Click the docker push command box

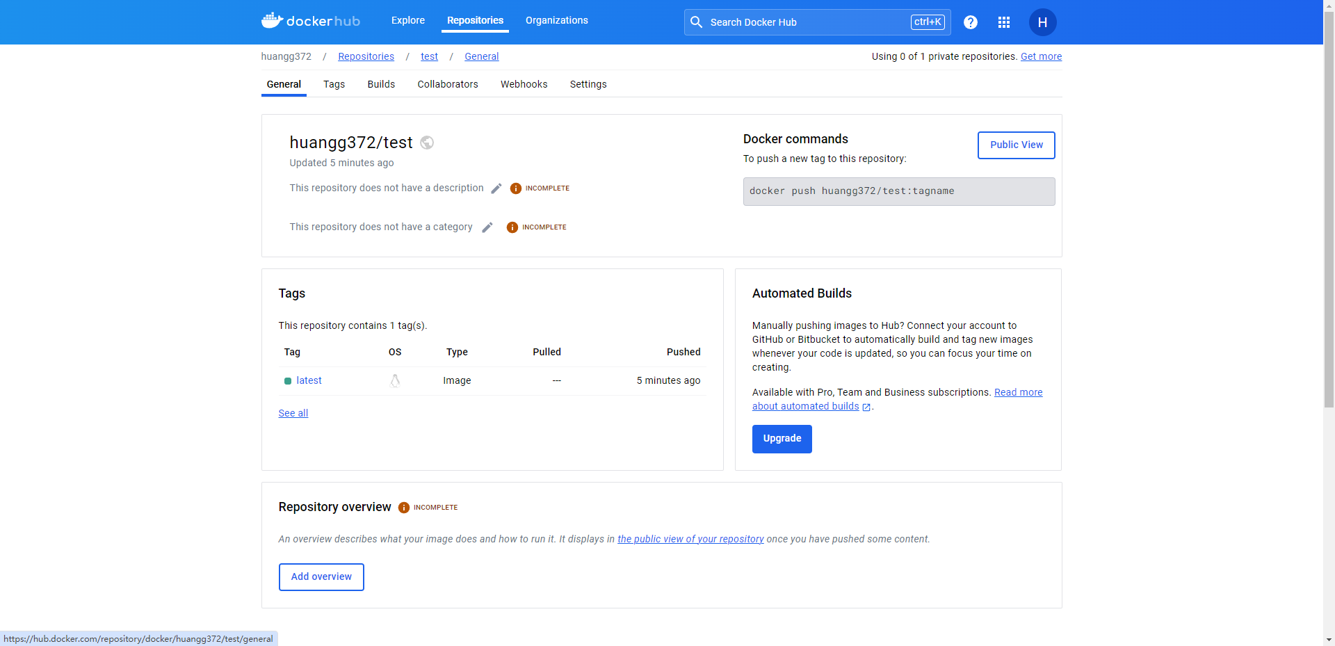pyautogui.click(x=899, y=191)
